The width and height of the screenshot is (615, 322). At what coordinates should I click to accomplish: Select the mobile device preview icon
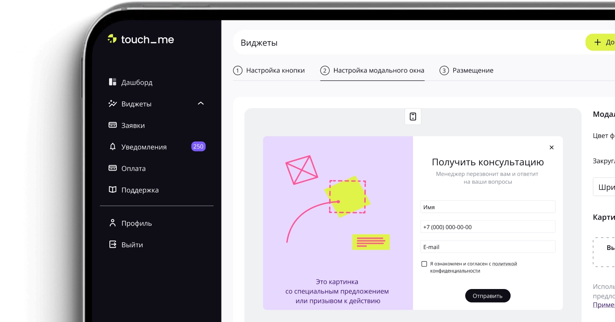click(413, 116)
